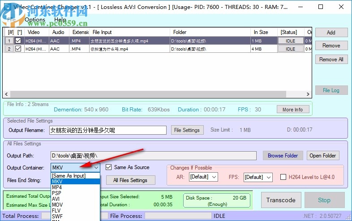The height and width of the screenshot is (221, 352).
Task: Open the Help menu
Action: pyautogui.click(x=60, y=20)
